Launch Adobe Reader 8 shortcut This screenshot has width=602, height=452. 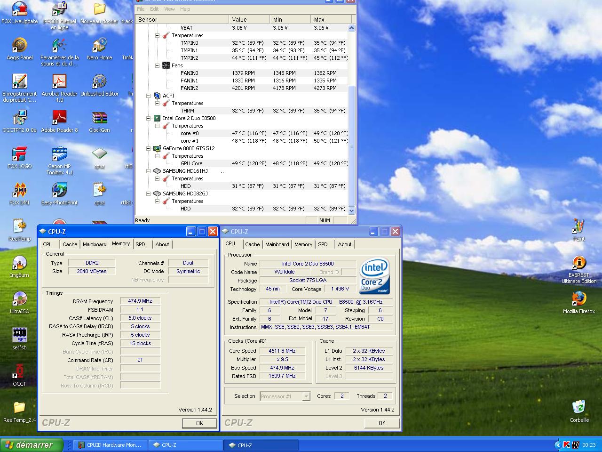[x=59, y=121]
